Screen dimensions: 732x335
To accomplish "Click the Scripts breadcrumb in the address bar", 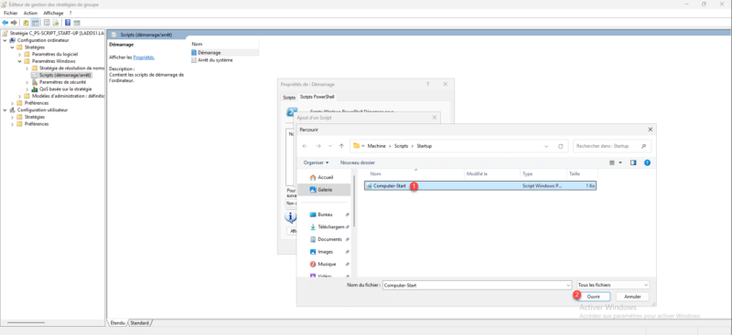I will click(x=401, y=146).
